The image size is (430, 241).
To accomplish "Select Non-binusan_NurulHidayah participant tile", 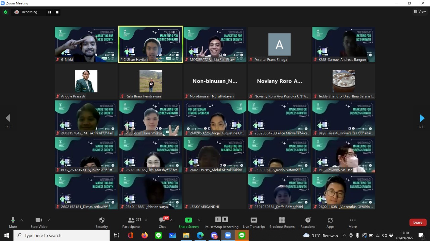I will click(x=215, y=81).
